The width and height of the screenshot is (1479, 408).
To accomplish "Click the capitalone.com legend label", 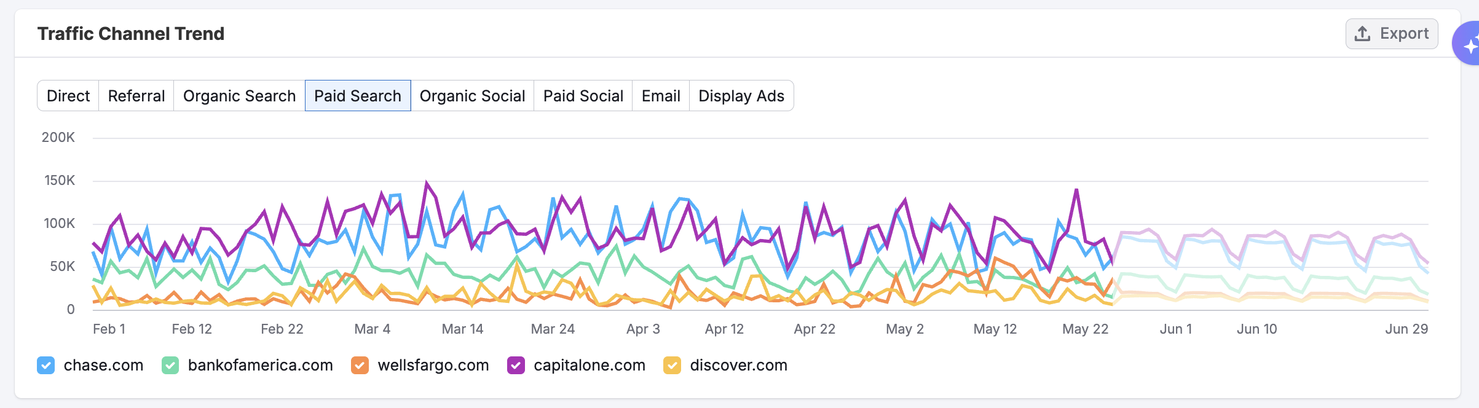I will click(x=590, y=366).
